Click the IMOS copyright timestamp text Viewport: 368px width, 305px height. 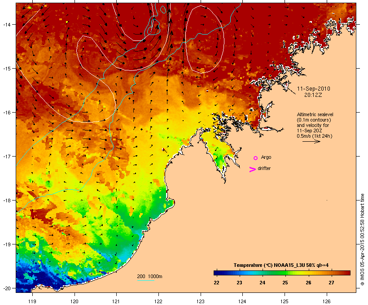362,240
